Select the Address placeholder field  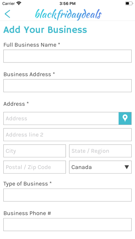click(x=61, y=118)
